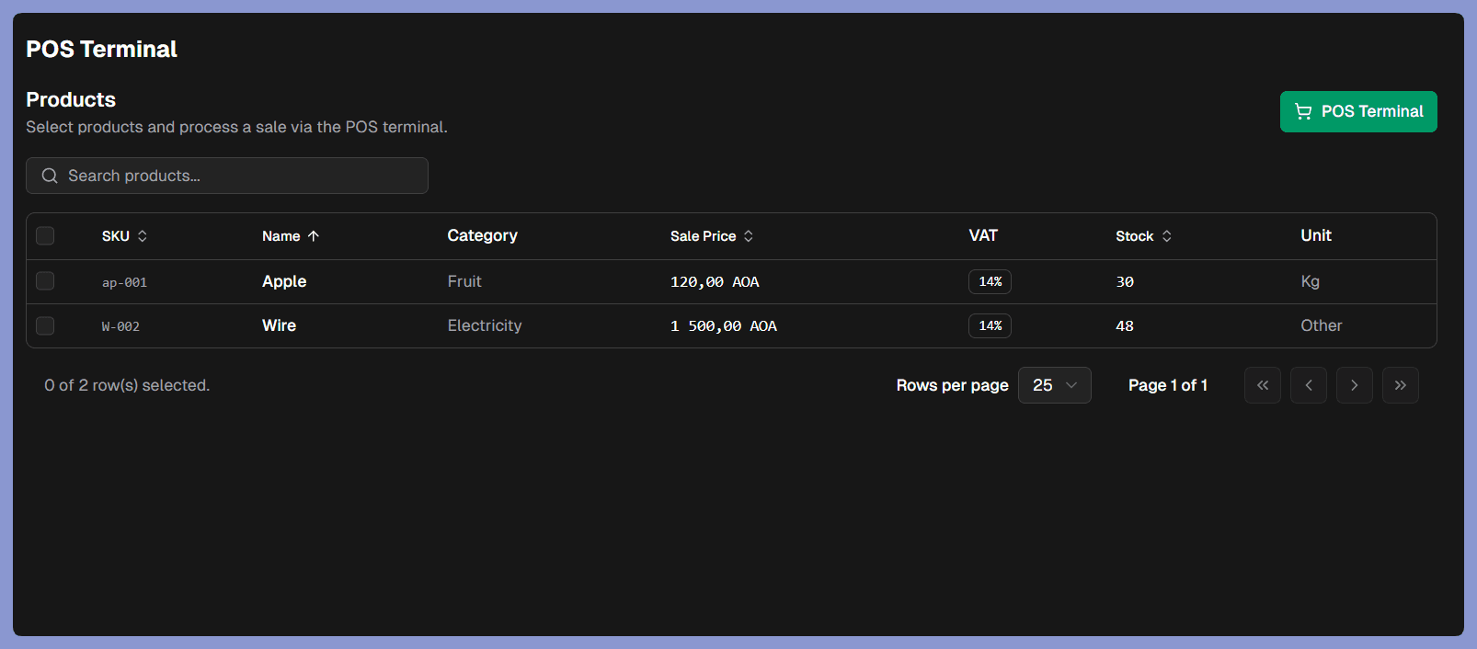
Task: Toggle the select-all checkbox in table header
Action: click(45, 236)
